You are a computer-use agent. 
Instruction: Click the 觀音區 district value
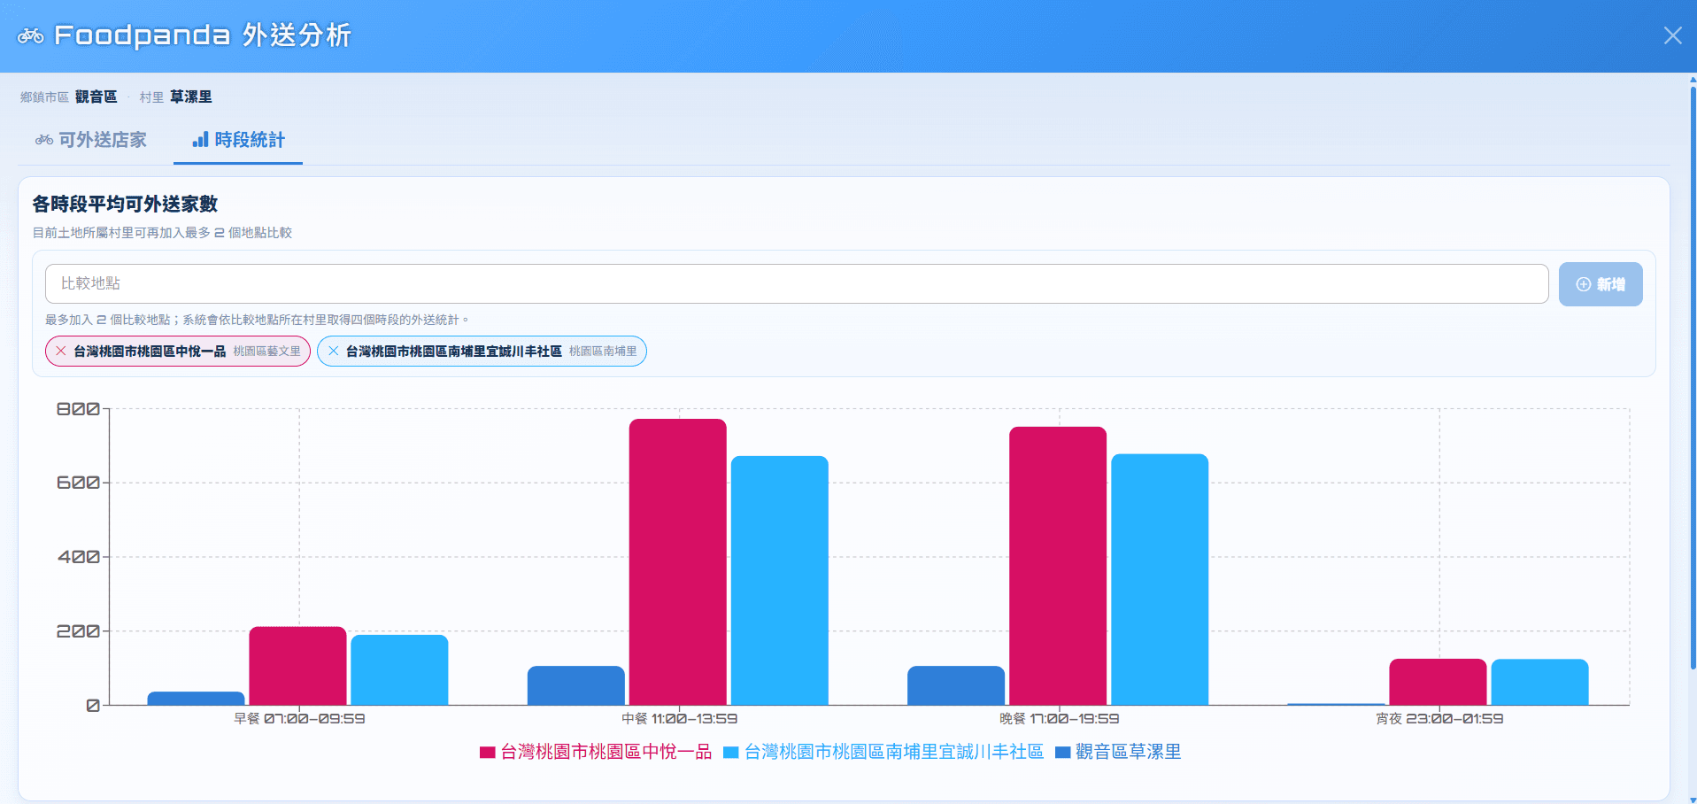click(x=96, y=97)
